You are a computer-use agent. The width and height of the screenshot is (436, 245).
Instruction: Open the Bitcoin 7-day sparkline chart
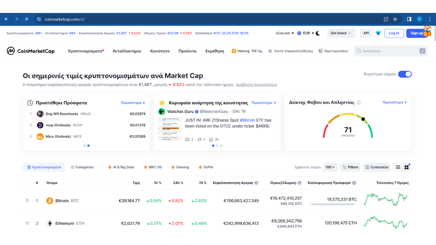pyautogui.click(x=386, y=199)
